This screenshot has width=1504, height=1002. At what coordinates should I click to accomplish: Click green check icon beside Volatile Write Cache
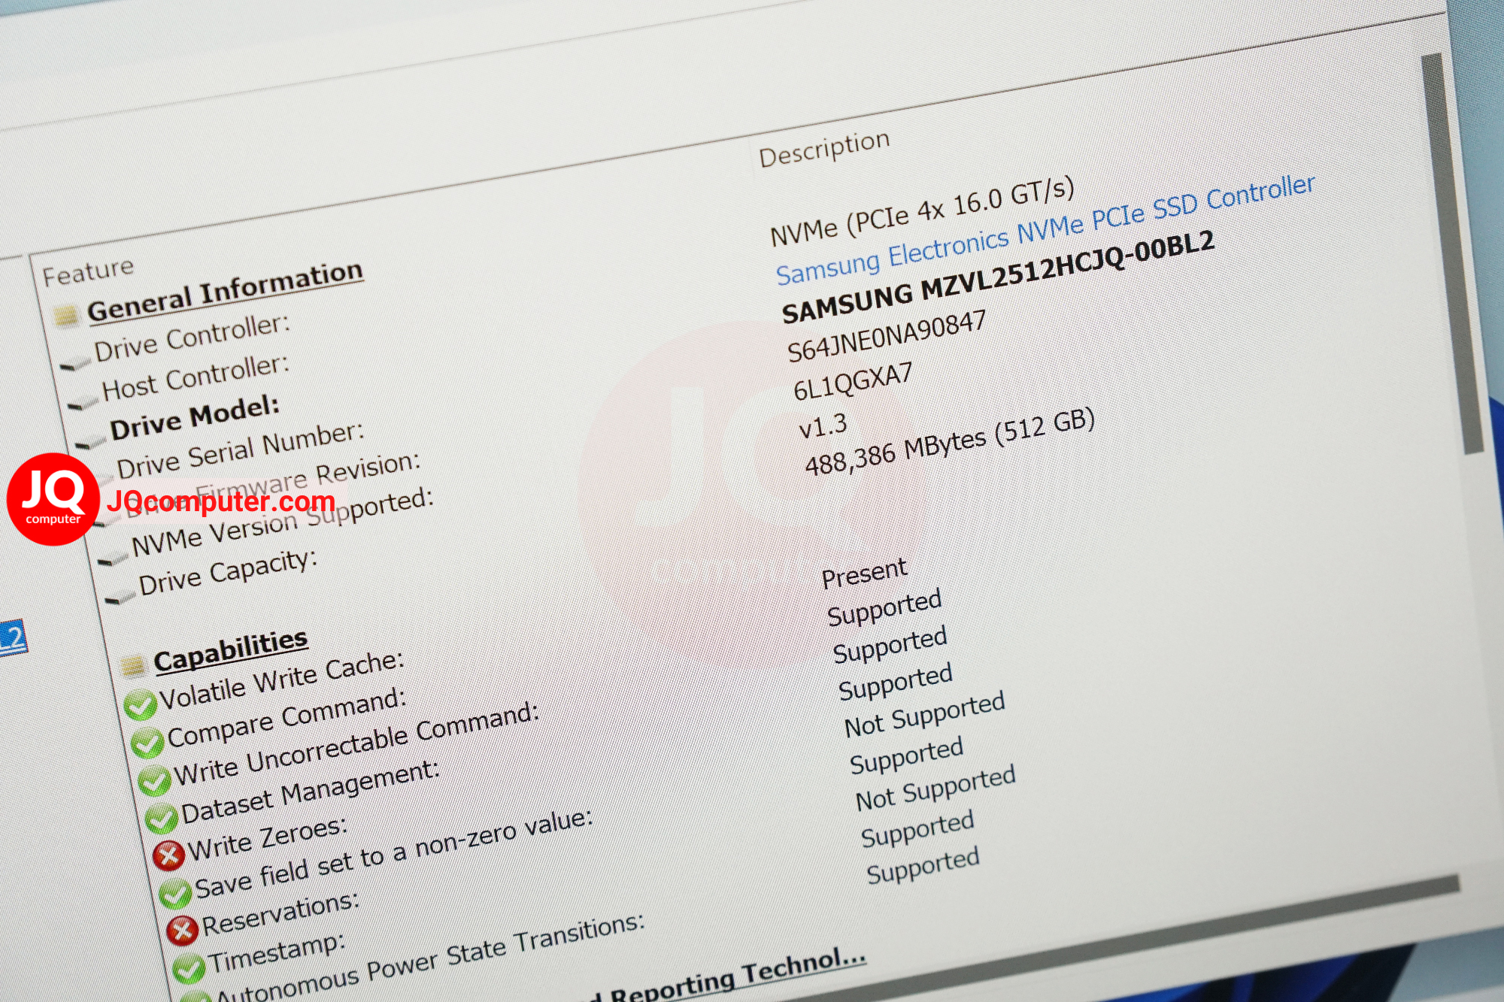pos(139,705)
